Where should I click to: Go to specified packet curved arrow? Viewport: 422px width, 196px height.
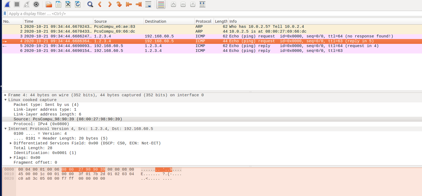119,4
